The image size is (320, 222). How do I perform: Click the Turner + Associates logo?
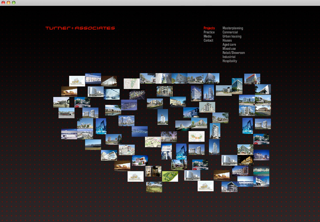click(80, 28)
